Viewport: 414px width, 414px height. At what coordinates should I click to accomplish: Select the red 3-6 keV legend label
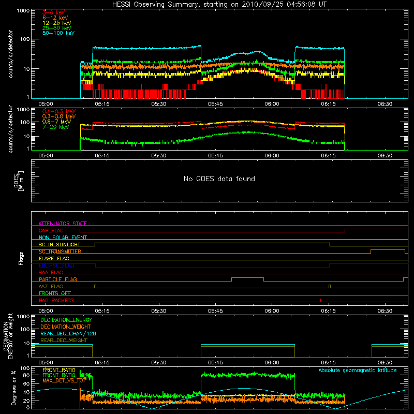(x=54, y=12)
